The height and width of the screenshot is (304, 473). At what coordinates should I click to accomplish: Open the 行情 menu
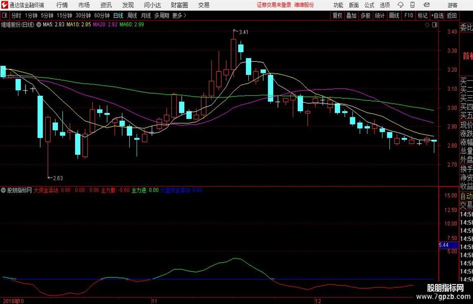point(62,5)
